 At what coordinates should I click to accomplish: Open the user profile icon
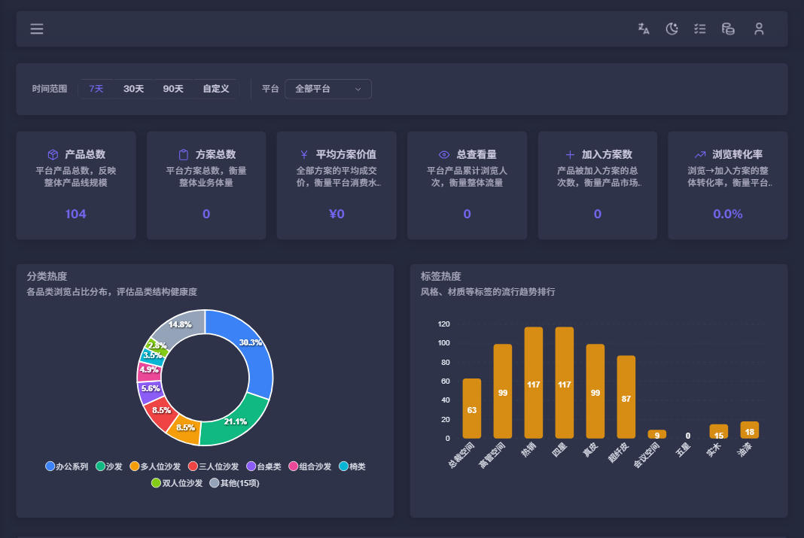tap(759, 29)
